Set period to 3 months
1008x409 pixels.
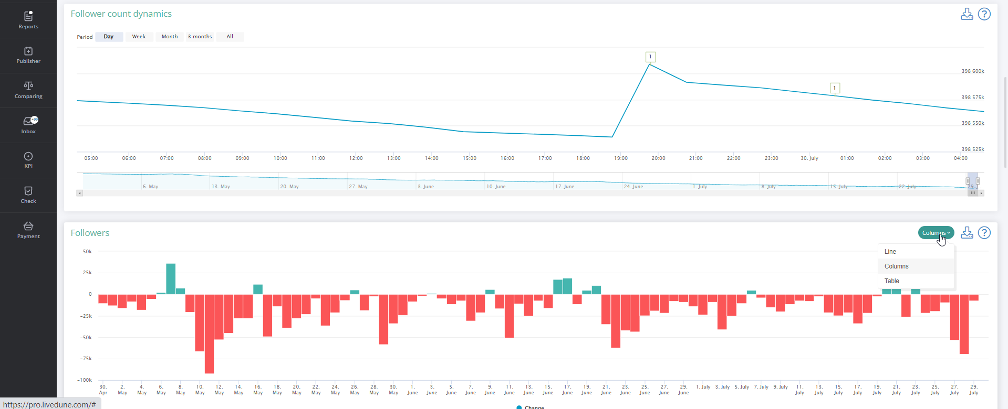point(200,37)
